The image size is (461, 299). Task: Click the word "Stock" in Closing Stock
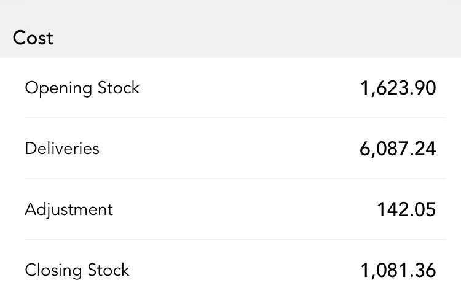[x=108, y=270]
